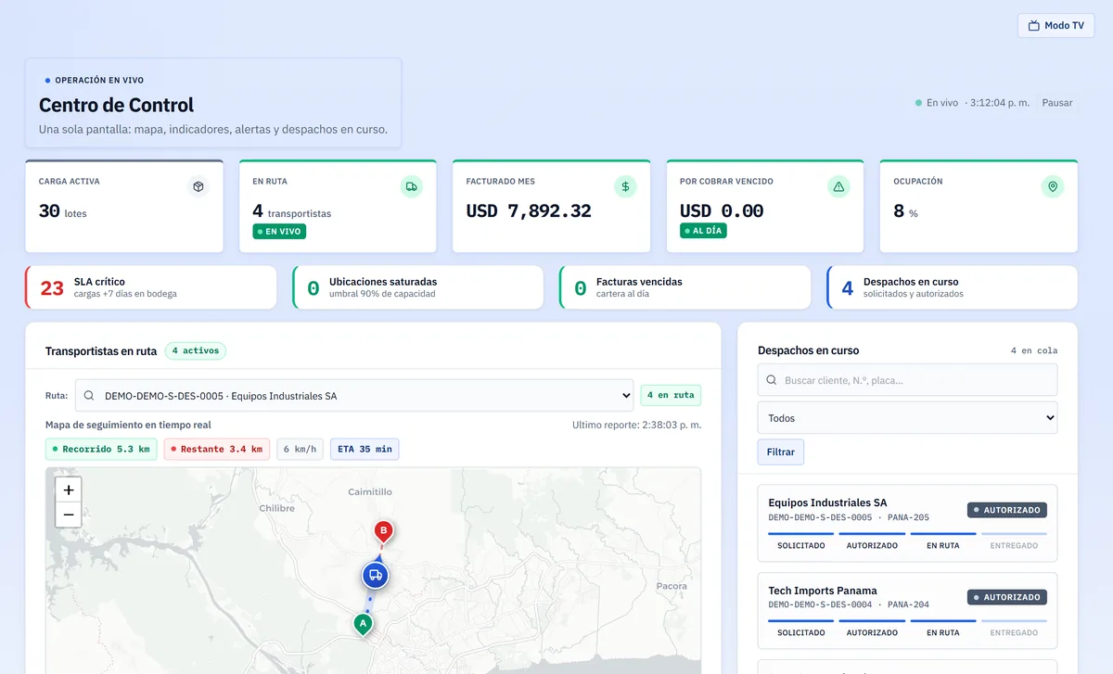This screenshot has width=1113, height=674.
Task: Click the warning triangle icon in Por Cobrar Vencido
Action: coord(838,186)
